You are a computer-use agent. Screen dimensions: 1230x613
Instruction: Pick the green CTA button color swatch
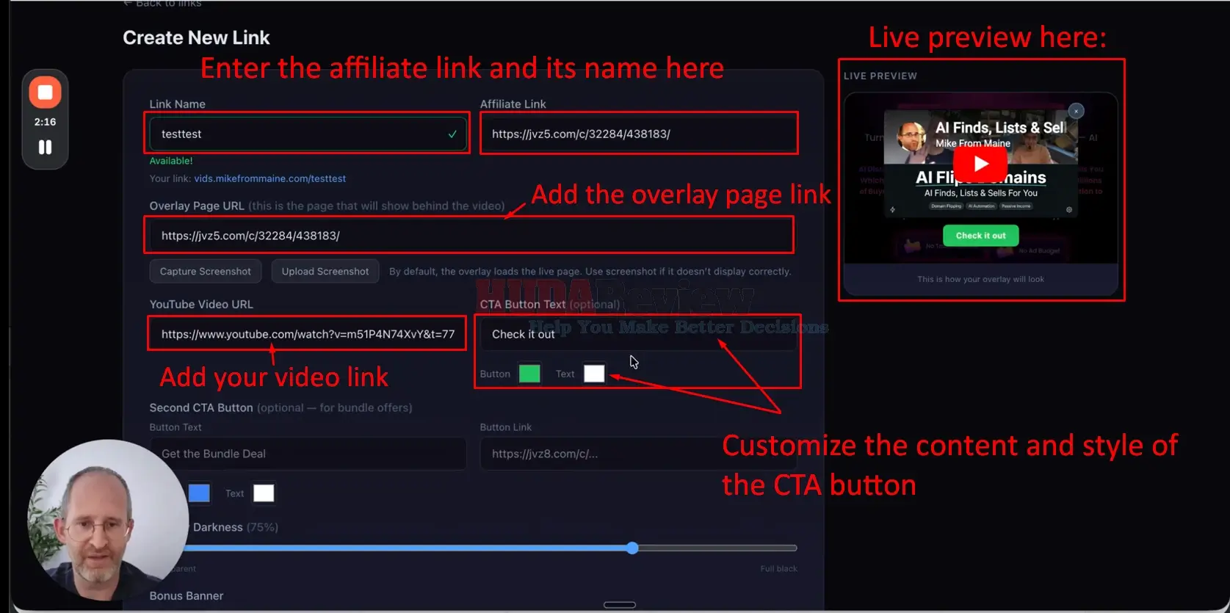click(529, 374)
